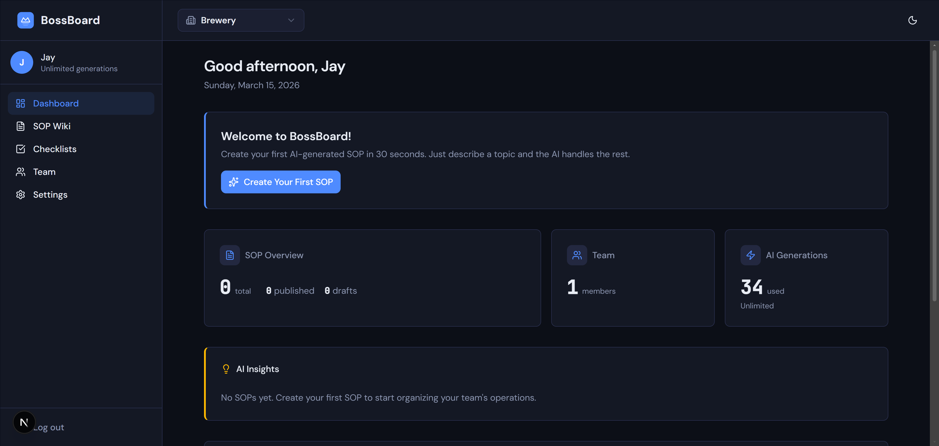Click the round N badge at bottom-left
939x446 pixels.
[x=24, y=422]
